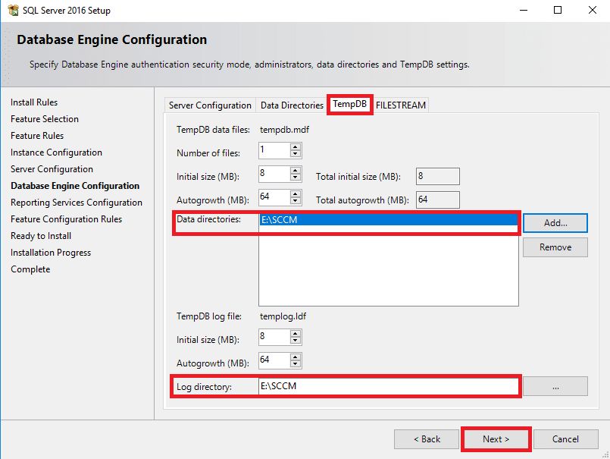Image resolution: width=610 pixels, height=459 pixels.
Task: Click the Log directory text field
Action: click(x=388, y=386)
